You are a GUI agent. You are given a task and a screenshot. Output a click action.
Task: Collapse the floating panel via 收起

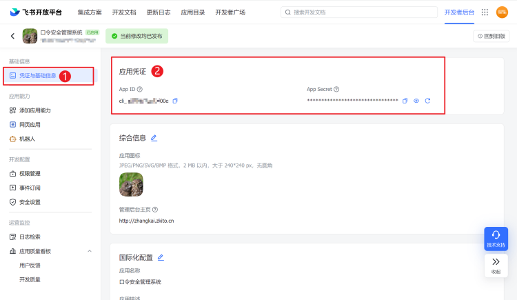(x=496, y=265)
